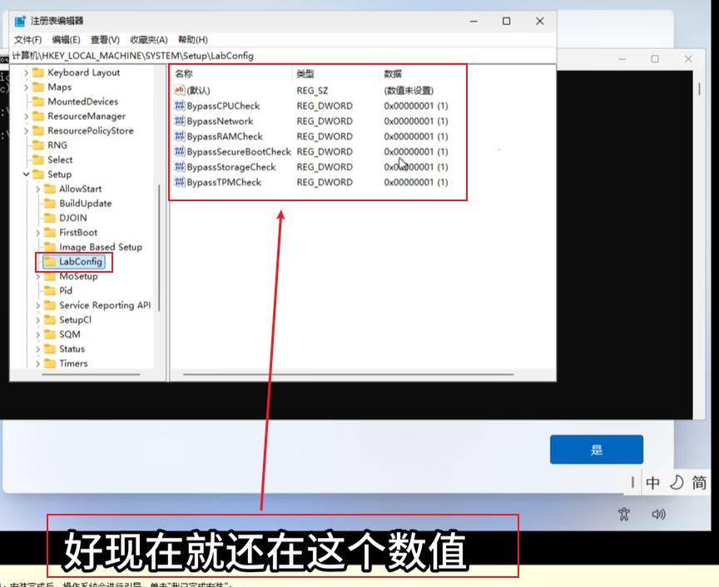Open the 文件(F) menu
Screen dimensions: 719x587
(27, 40)
